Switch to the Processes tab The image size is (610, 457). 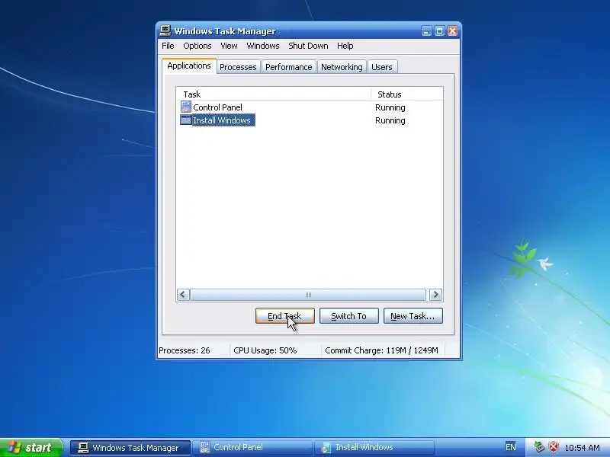click(238, 67)
